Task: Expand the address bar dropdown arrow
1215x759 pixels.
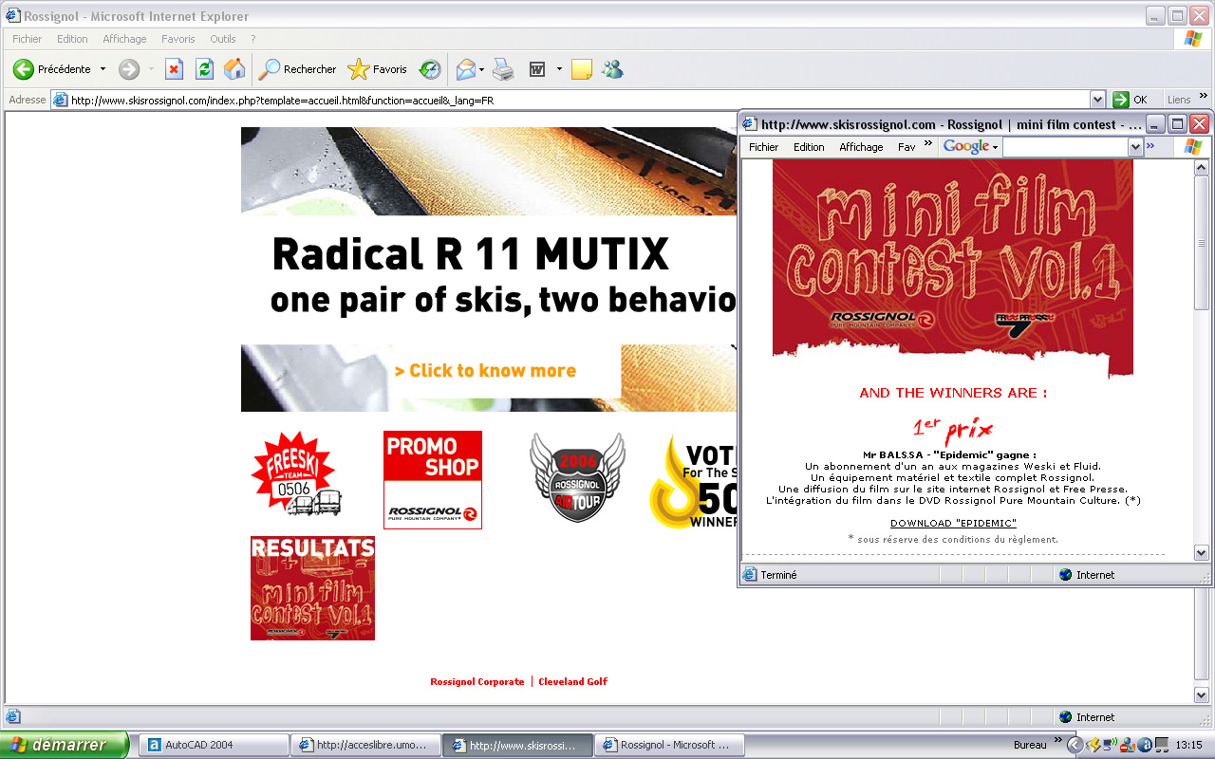Action: coord(1098,100)
